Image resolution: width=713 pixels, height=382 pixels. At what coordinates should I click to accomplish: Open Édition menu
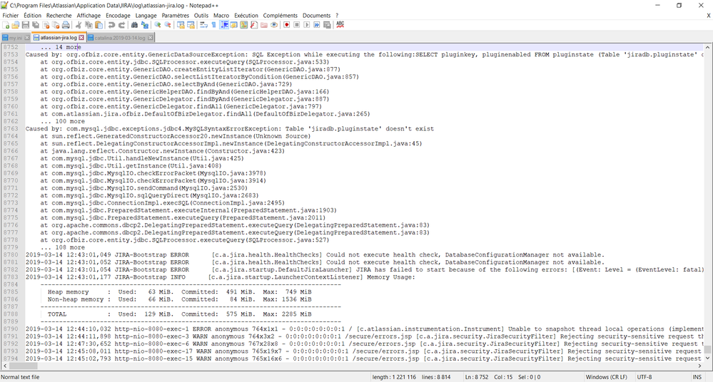pyautogui.click(x=32, y=16)
